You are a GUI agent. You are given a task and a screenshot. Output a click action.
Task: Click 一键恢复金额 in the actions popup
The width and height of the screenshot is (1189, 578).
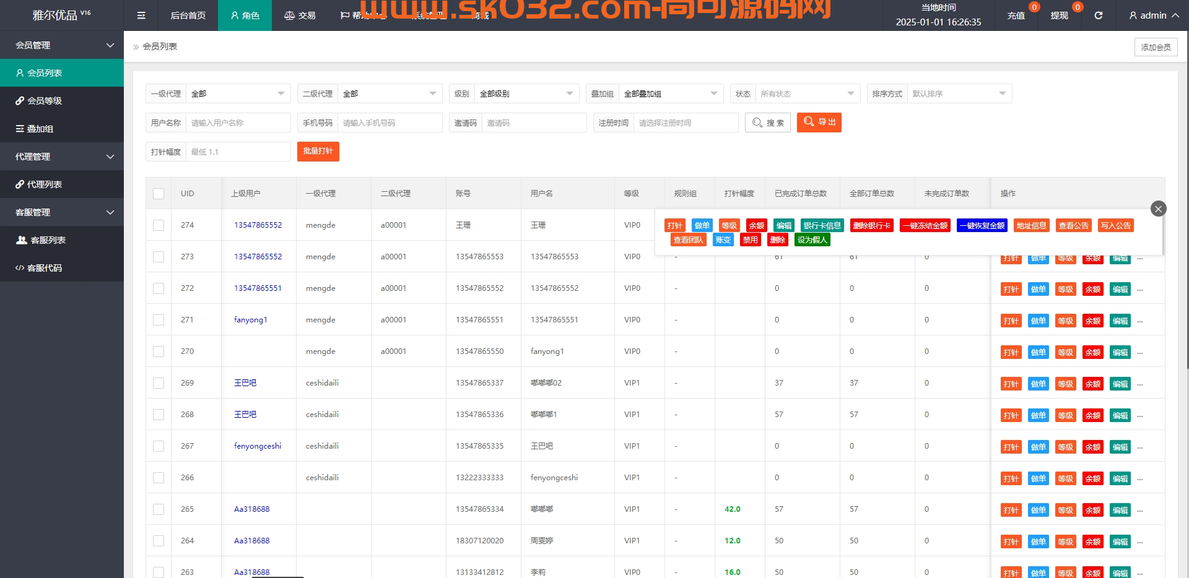(982, 226)
